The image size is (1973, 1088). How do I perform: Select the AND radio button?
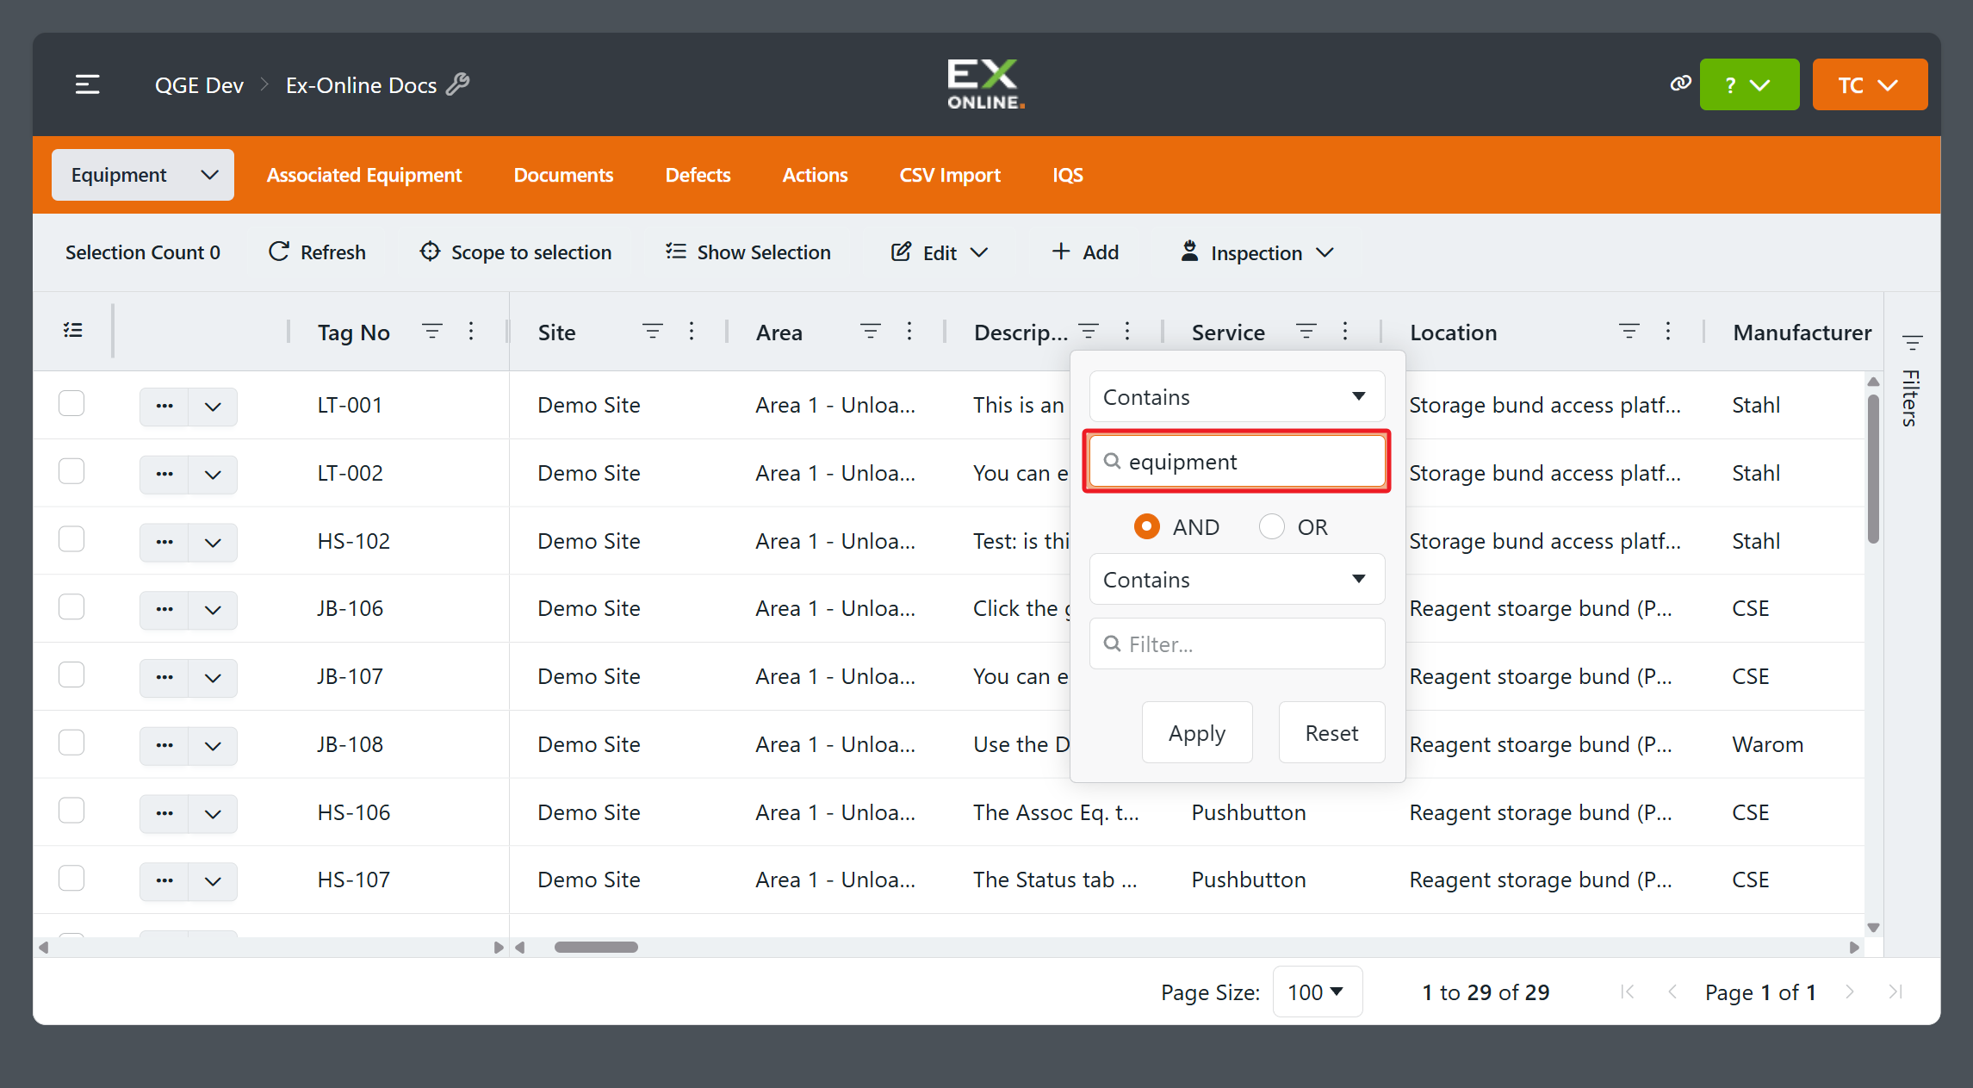coord(1146,526)
